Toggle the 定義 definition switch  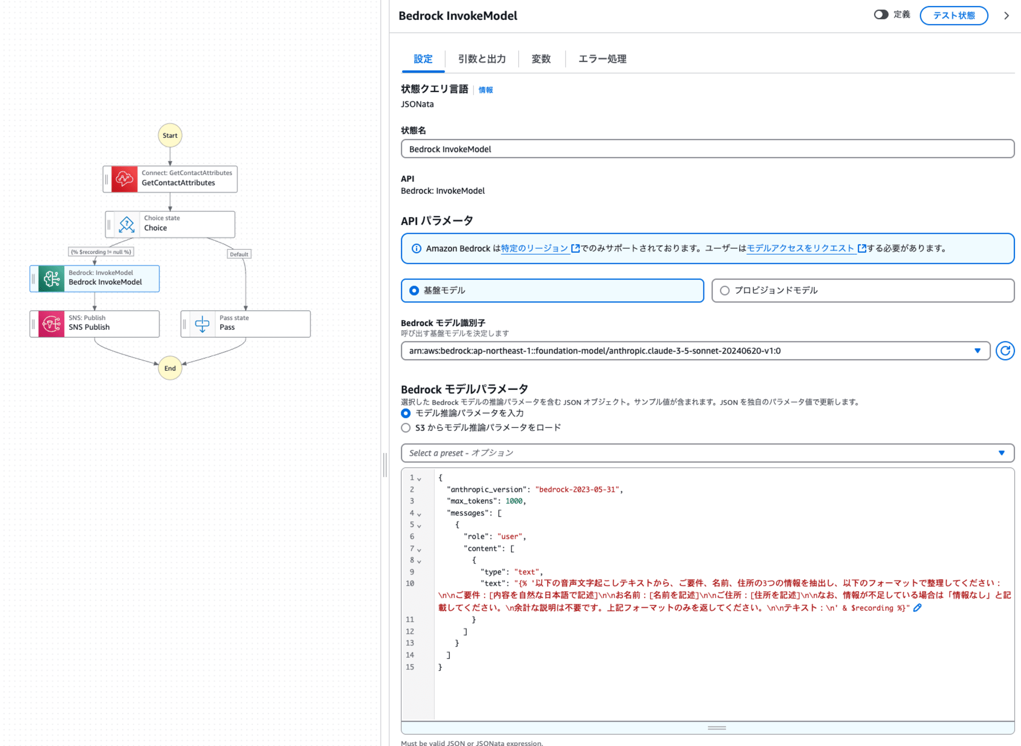881,15
